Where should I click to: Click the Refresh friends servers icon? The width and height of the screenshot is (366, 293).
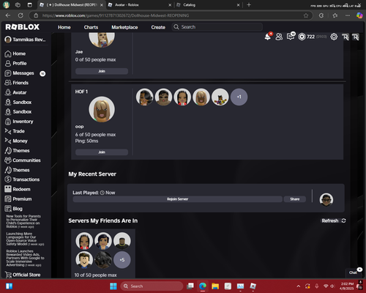[343, 220]
